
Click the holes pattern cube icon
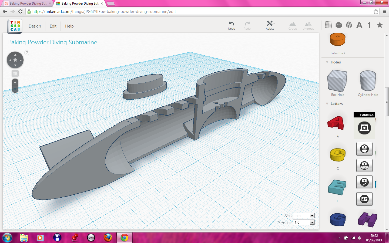coord(349,25)
